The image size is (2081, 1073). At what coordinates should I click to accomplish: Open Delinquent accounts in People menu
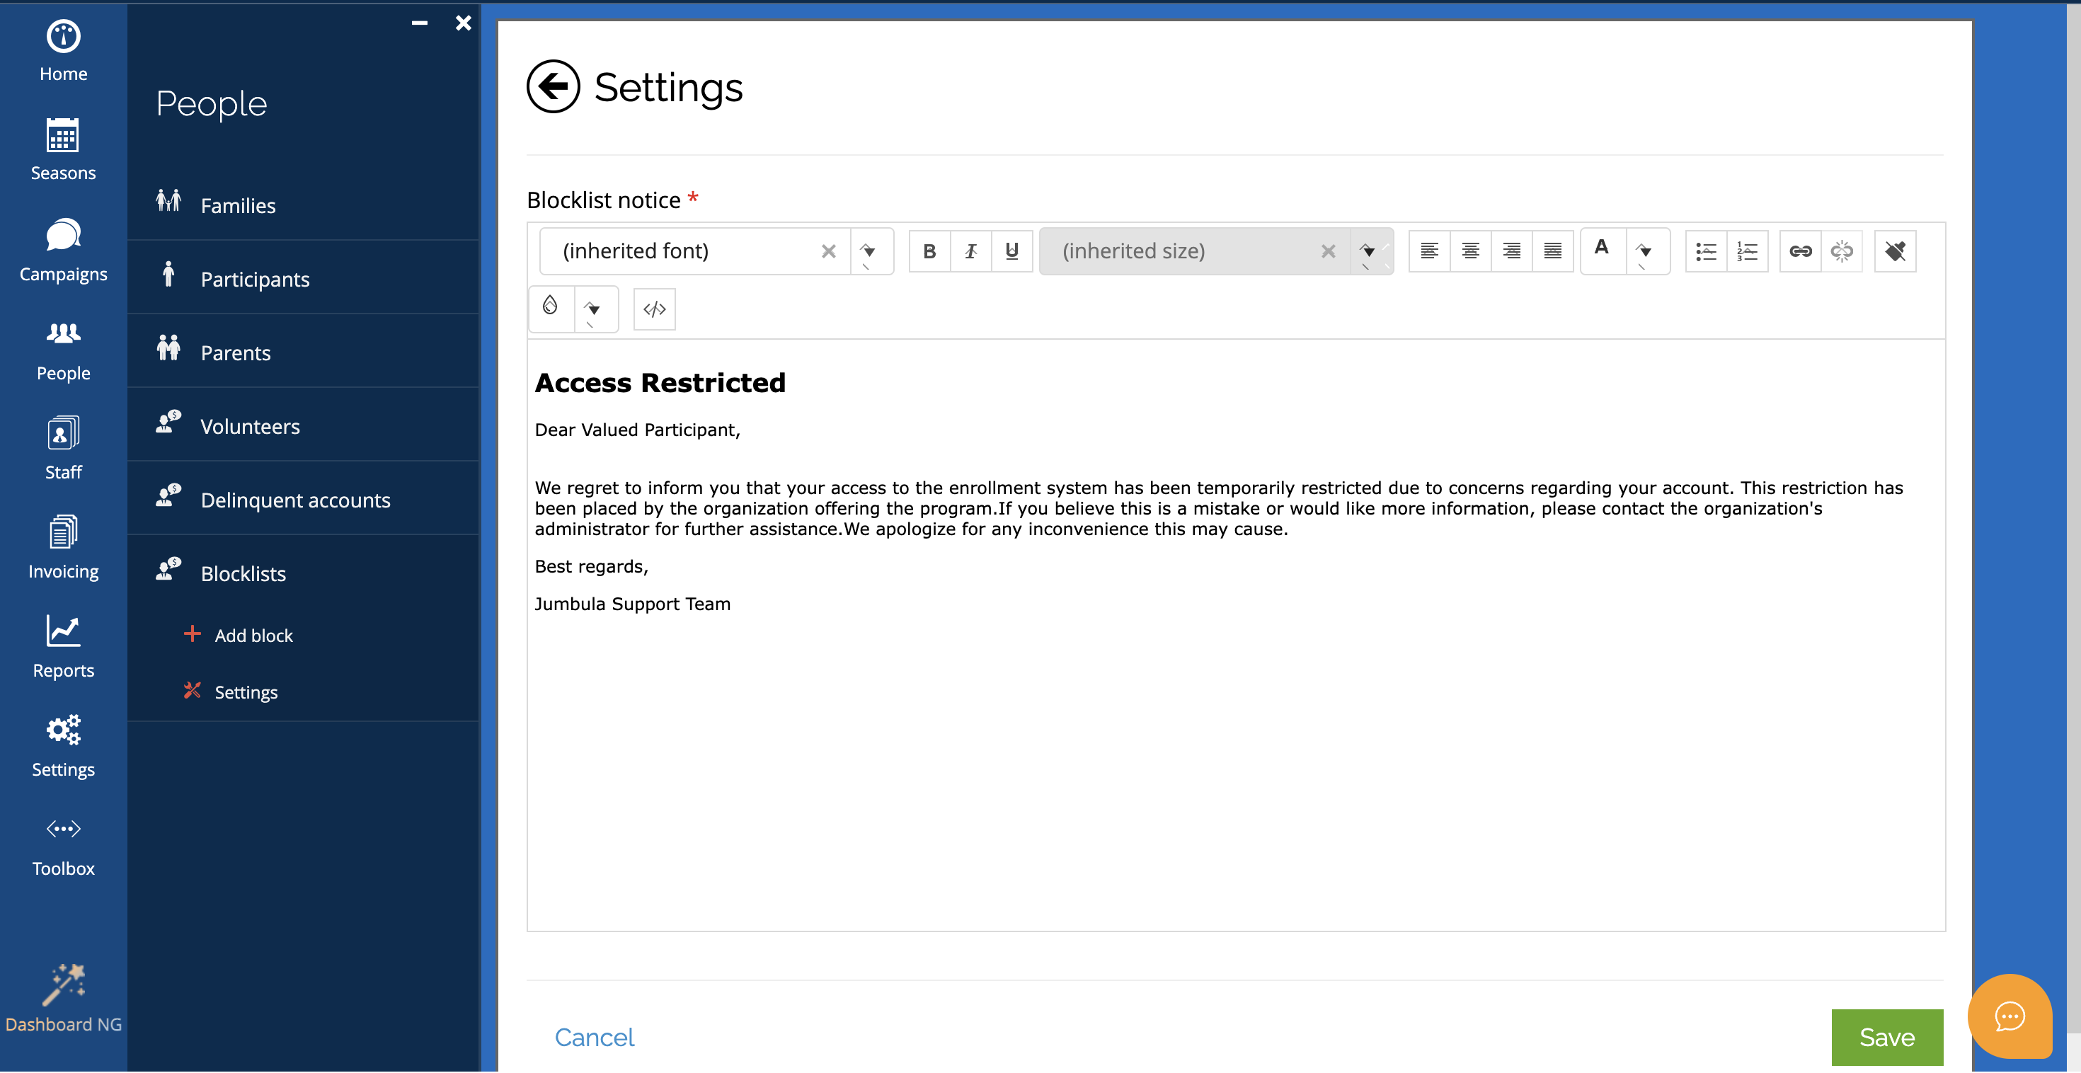(x=295, y=500)
